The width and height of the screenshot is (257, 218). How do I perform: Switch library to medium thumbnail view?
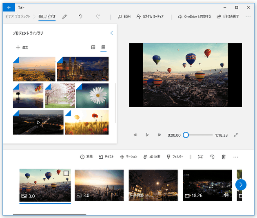point(93,47)
